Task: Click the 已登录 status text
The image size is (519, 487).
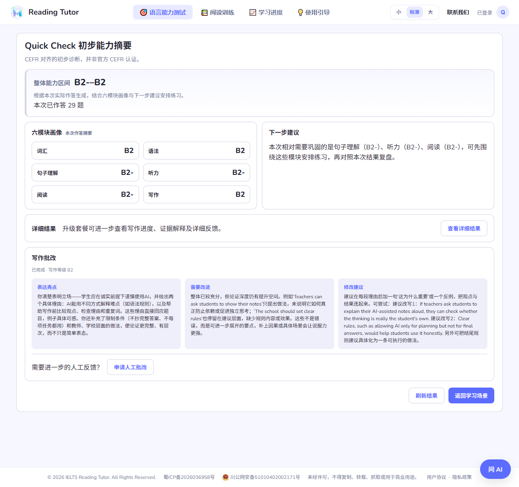Action: [485, 13]
